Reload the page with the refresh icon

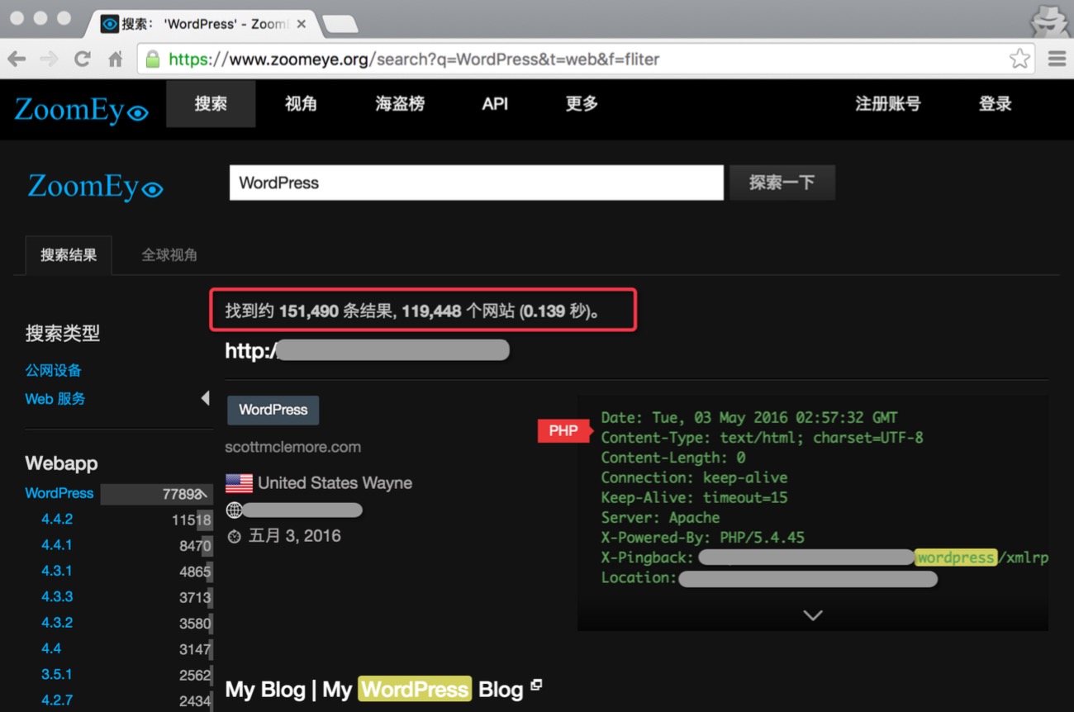82,59
